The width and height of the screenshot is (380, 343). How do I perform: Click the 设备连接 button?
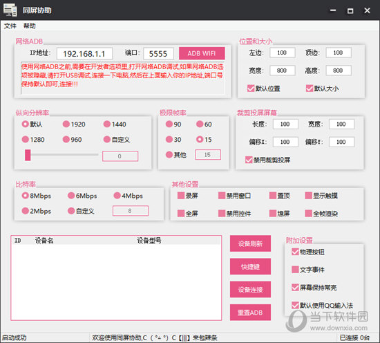click(x=250, y=289)
